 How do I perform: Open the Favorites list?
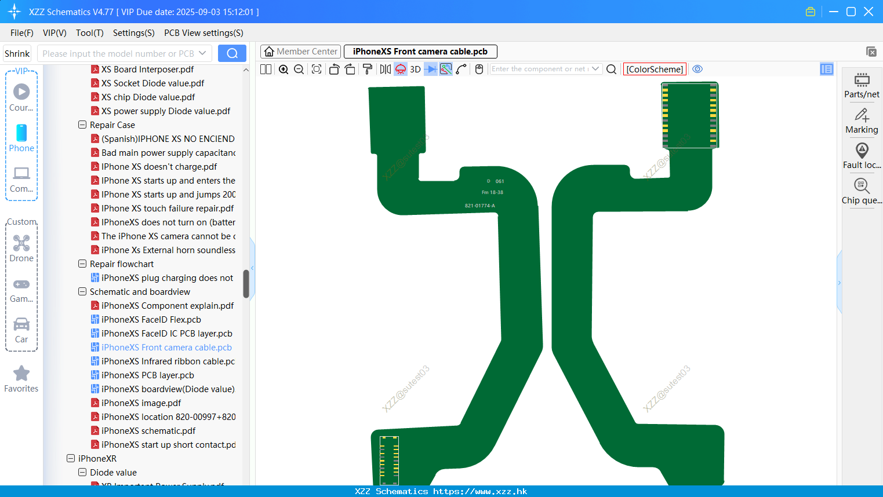click(x=21, y=379)
